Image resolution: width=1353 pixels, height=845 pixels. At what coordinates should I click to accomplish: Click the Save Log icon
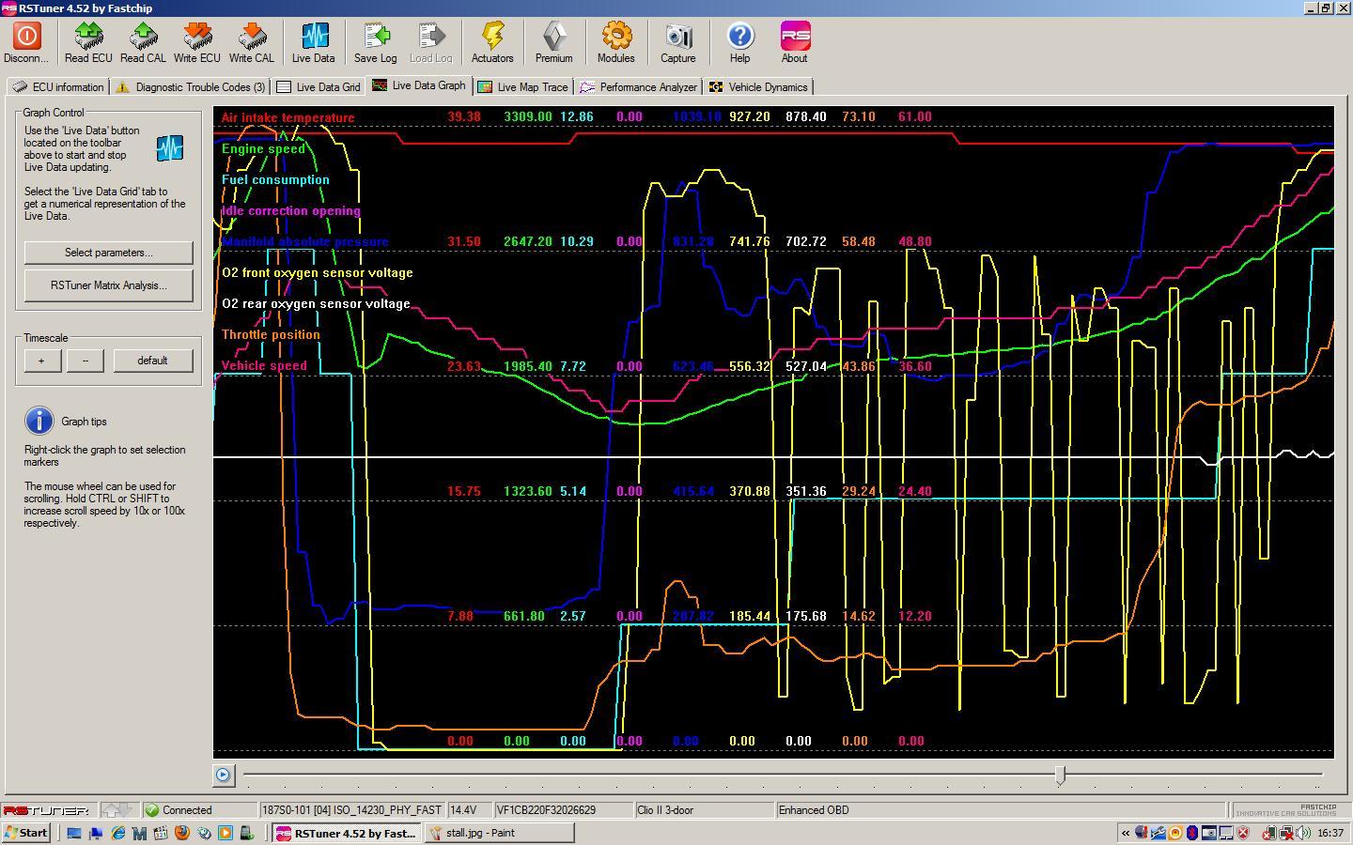pos(375,38)
